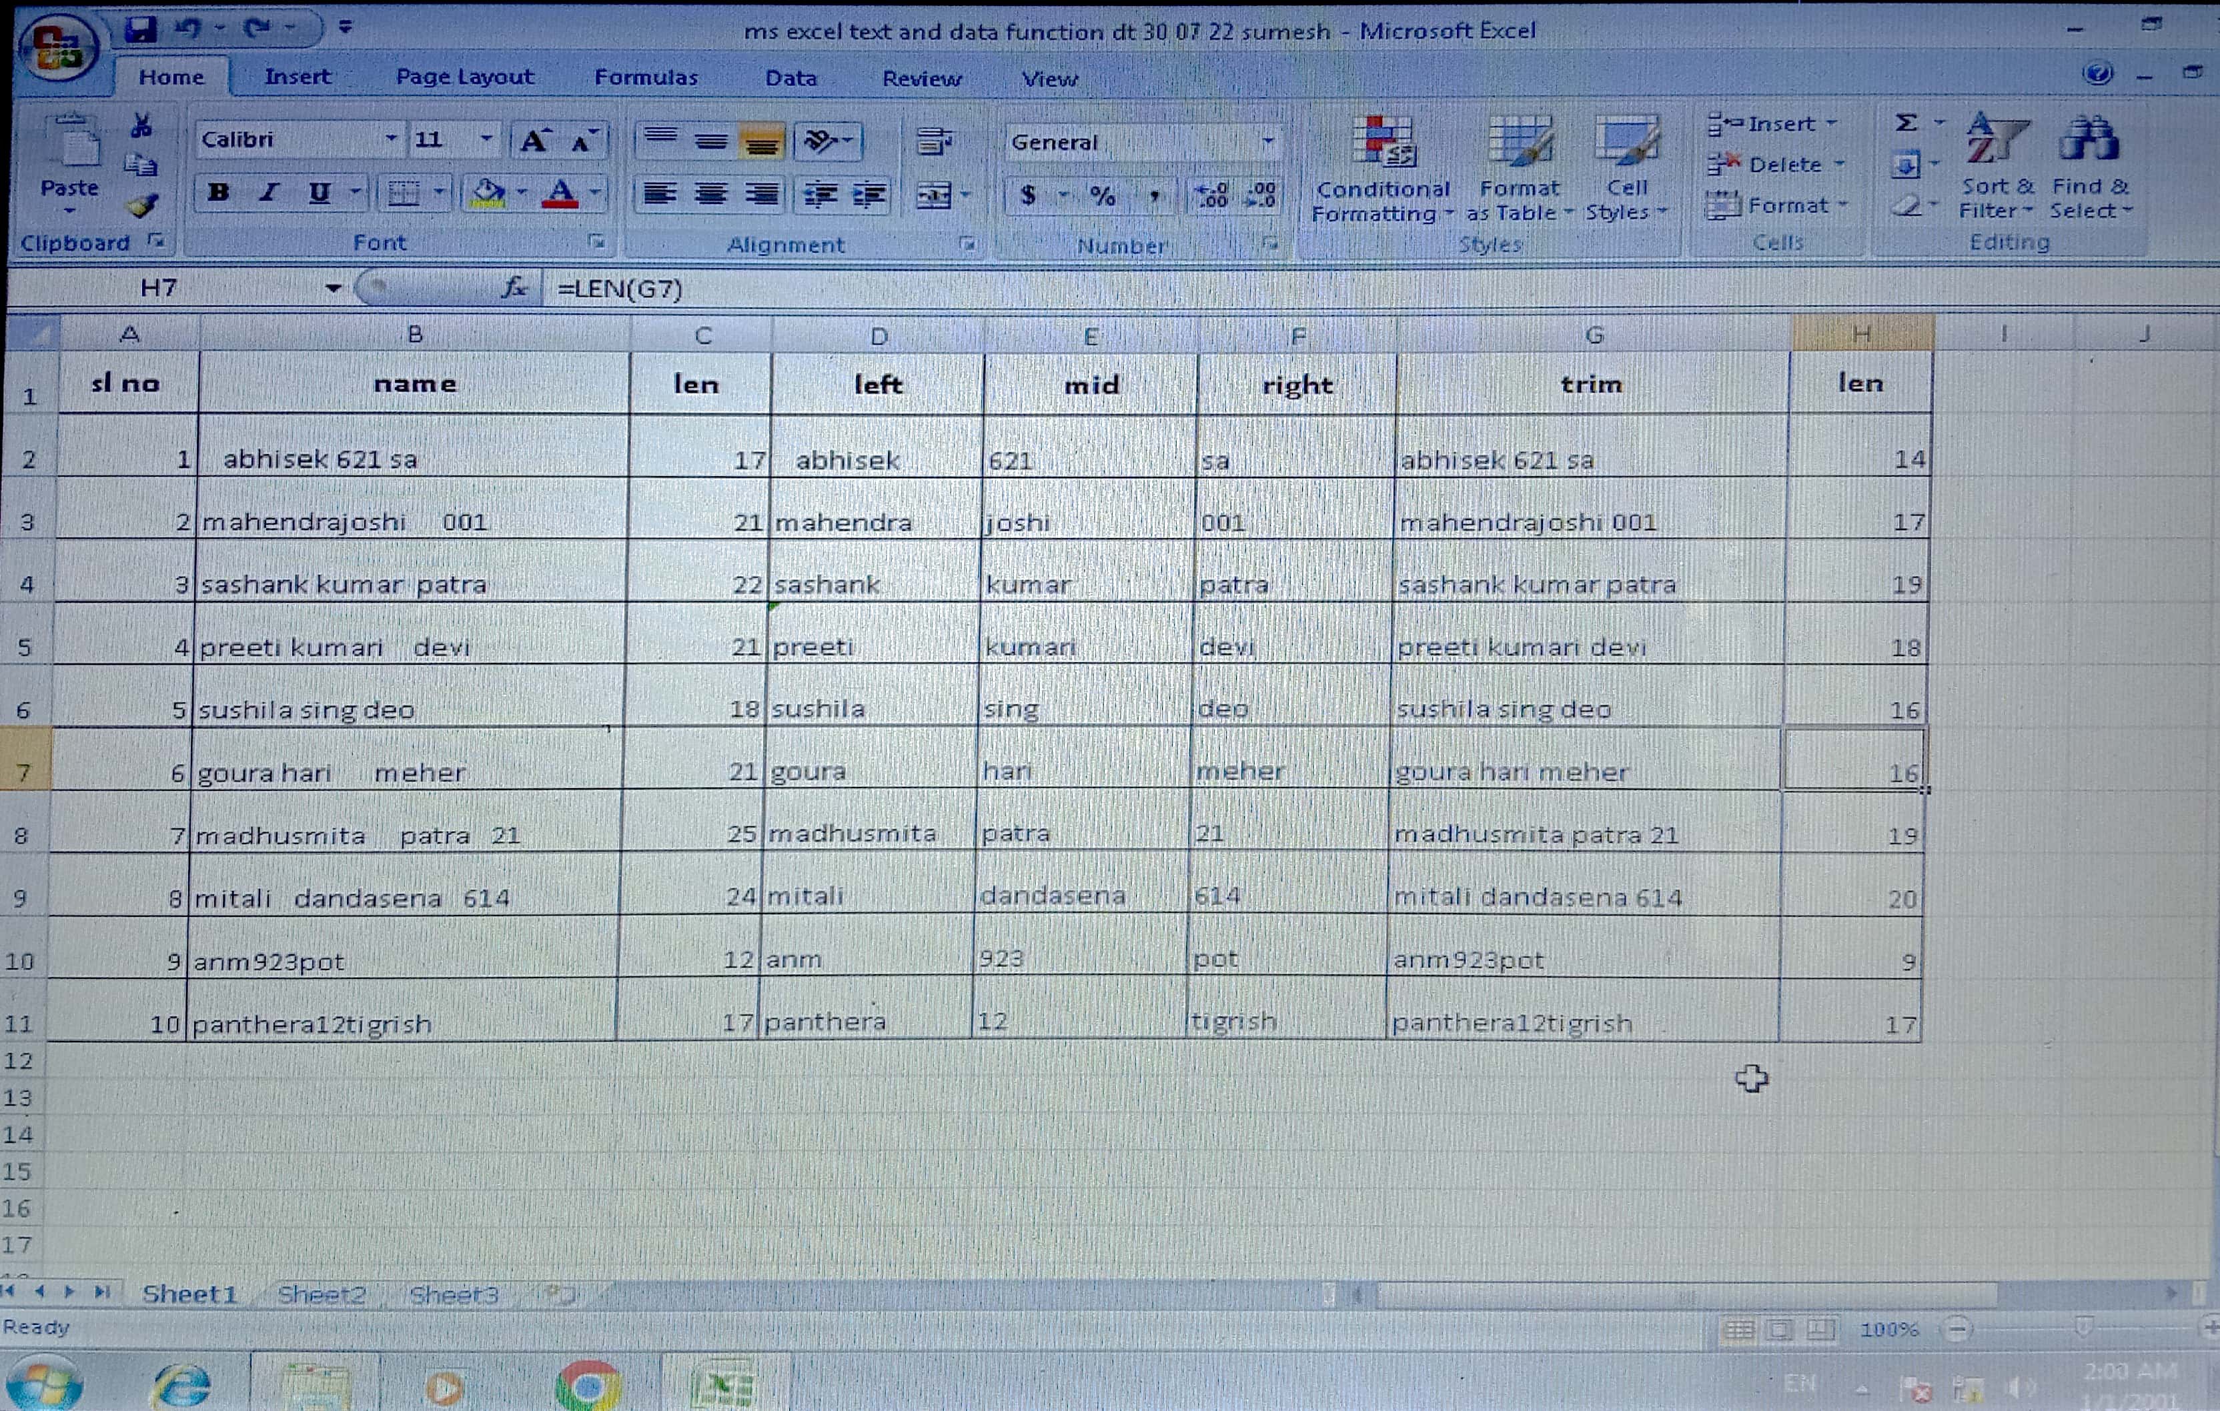Click the Cut scissors icon
The image size is (2220, 1411).
click(142, 125)
